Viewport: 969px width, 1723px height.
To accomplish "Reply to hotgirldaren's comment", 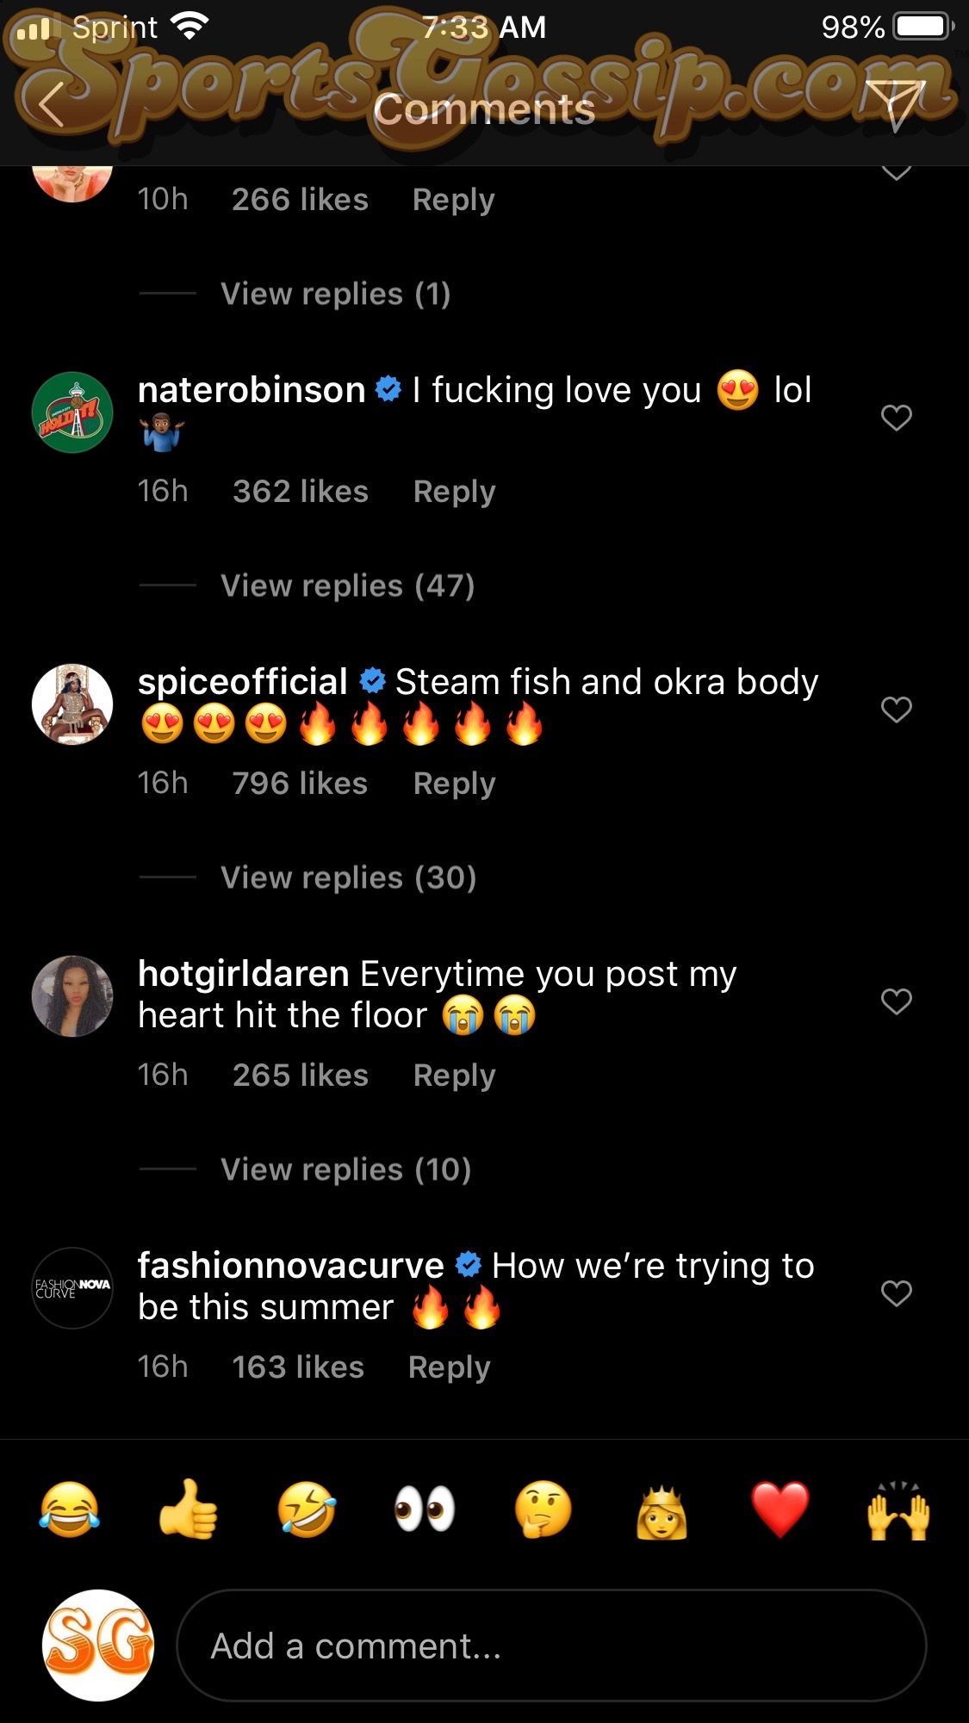I will [x=454, y=1075].
